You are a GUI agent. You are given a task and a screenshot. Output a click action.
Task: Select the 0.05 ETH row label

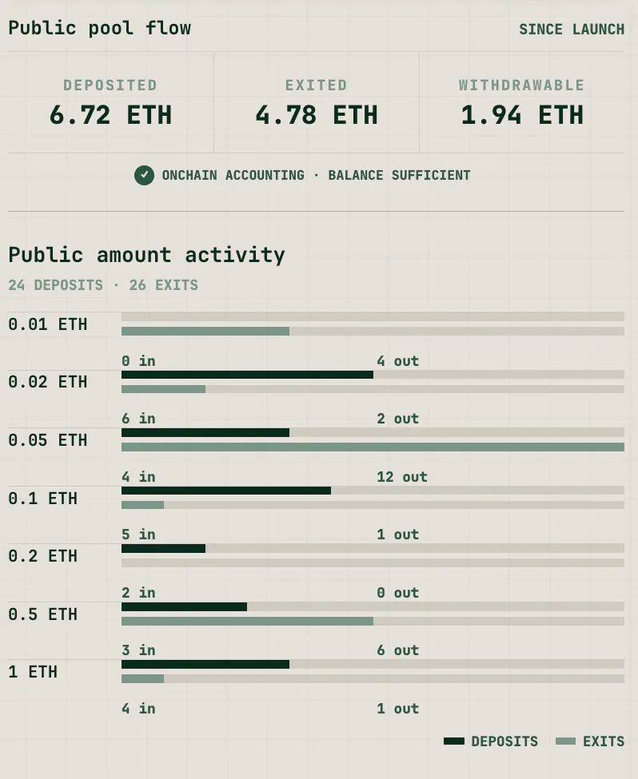(x=48, y=440)
